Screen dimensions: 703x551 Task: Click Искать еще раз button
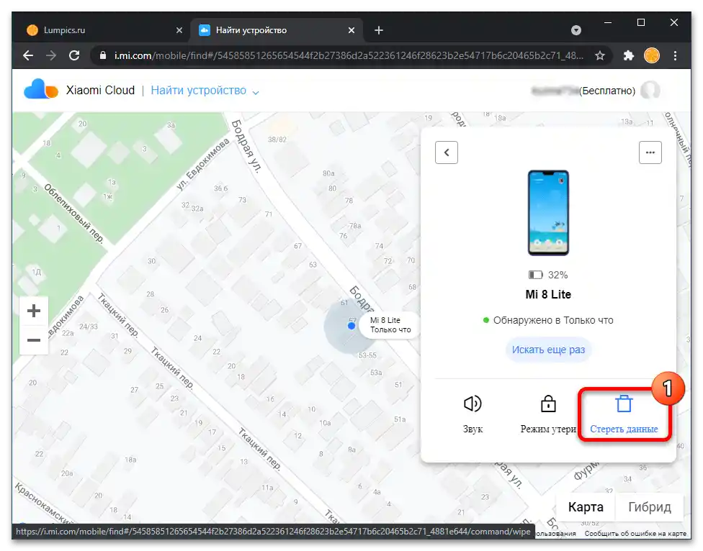coord(548,350)
